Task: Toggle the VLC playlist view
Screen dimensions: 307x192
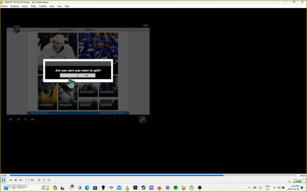Action: (39, 180)
